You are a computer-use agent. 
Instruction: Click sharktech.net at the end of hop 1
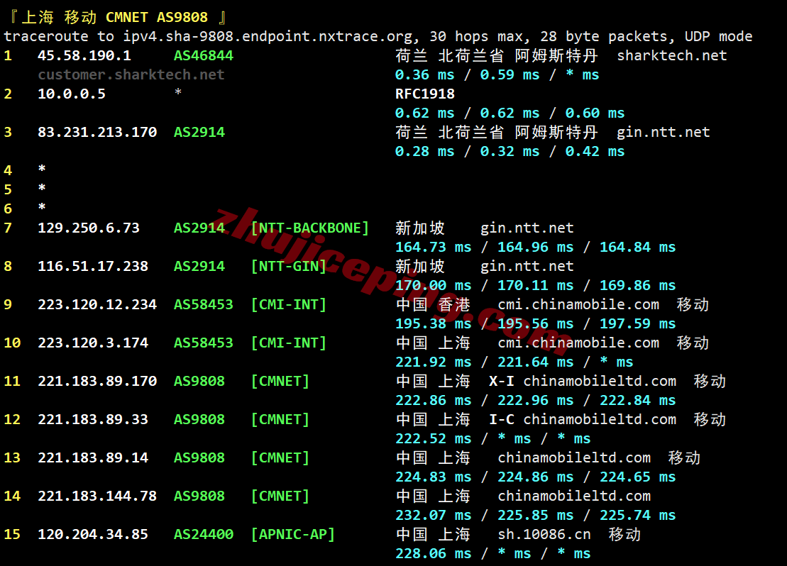click(671, 56)
